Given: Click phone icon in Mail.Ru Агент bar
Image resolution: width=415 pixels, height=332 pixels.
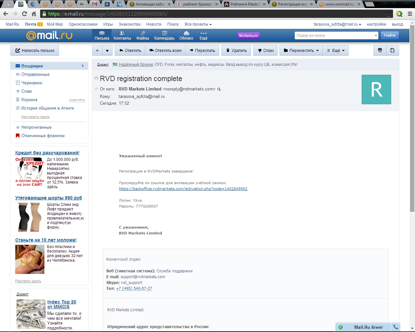Looking at the screenshot, I should (x=396, y=327).
